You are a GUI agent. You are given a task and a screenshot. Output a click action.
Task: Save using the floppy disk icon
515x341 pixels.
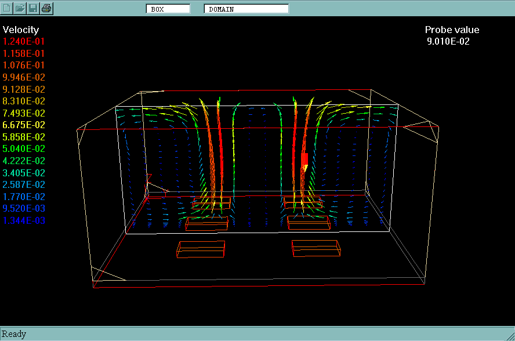pos(33,8)
